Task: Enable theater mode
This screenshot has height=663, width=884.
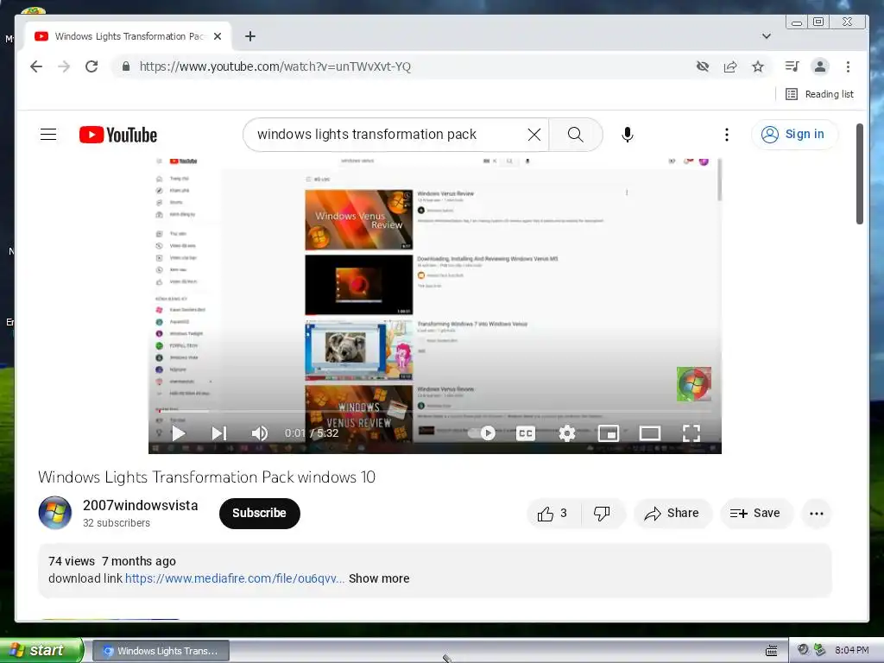Action: point(650,433)
